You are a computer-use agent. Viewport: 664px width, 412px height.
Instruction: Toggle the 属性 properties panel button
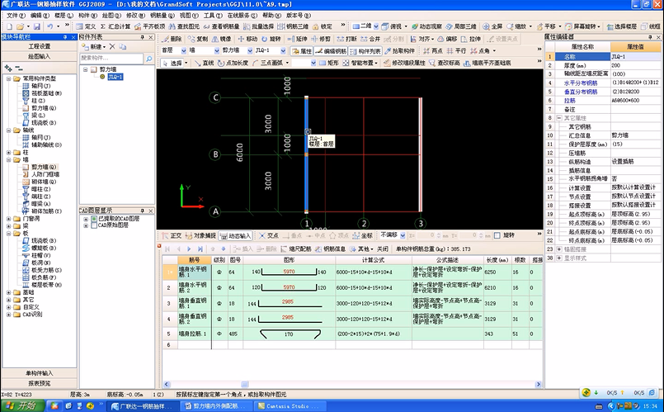302,51
